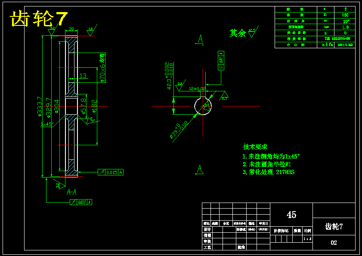The image size is (362, 256).
Task: Click the φ182 diameter dimension
Action: coord(94,106)
